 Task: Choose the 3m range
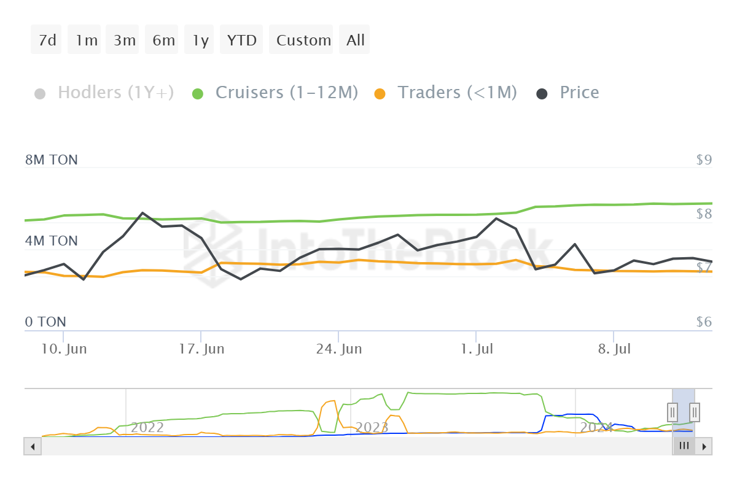(125, 41)
